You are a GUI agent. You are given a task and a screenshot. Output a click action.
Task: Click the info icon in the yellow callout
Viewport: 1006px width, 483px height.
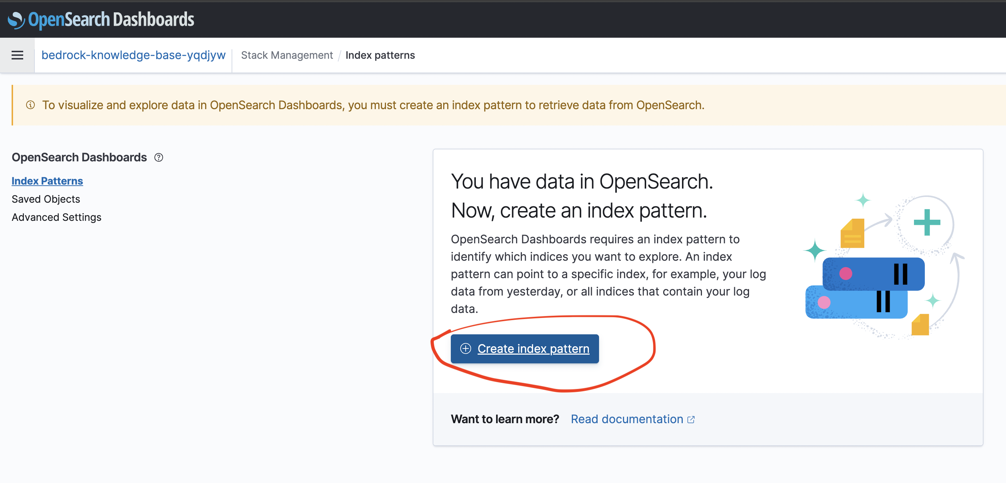[x=30, y=105]
